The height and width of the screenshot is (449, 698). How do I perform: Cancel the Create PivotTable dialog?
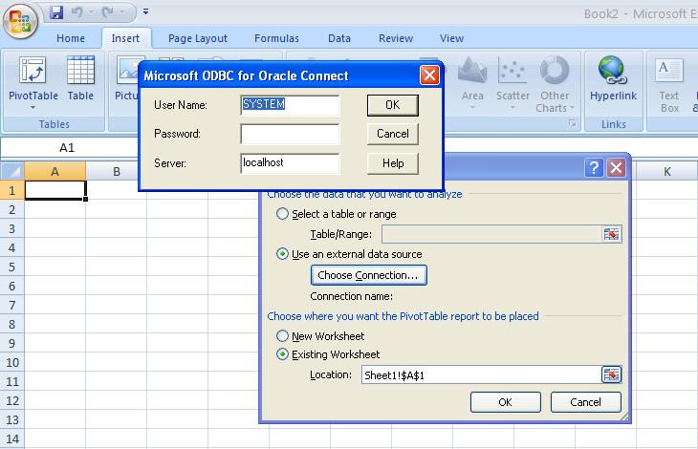(585, 402)
